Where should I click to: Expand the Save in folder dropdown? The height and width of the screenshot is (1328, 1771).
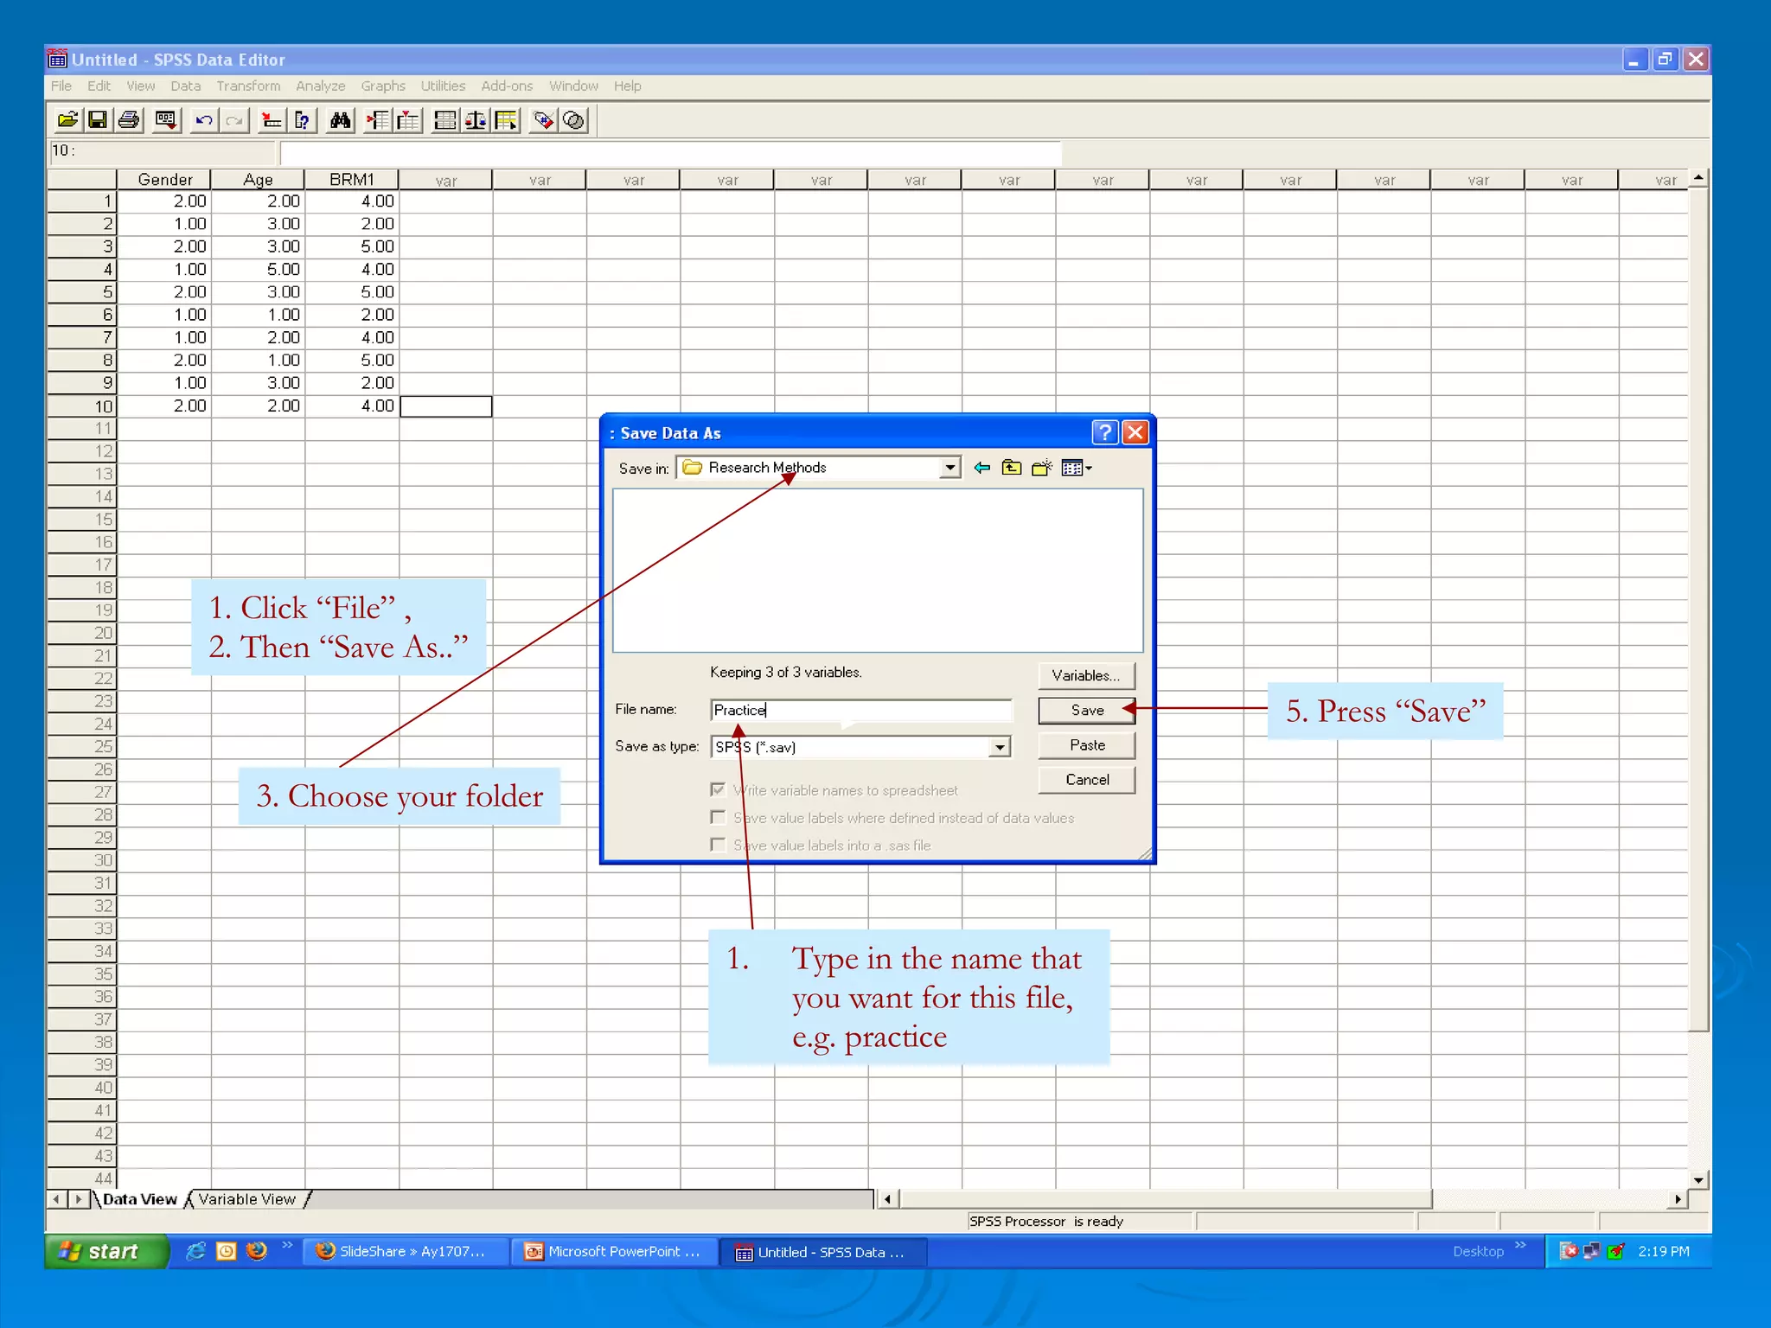tap(949, 468)
